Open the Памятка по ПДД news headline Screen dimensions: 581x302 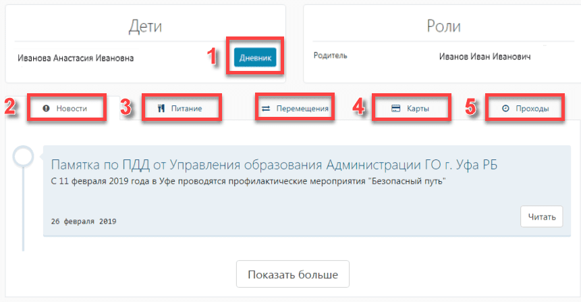(x=274, y=165)
